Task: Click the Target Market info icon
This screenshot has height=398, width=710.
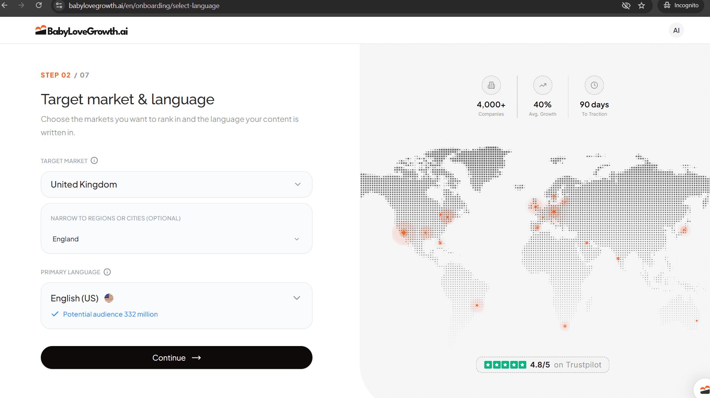Action: [x=94, y=161]
